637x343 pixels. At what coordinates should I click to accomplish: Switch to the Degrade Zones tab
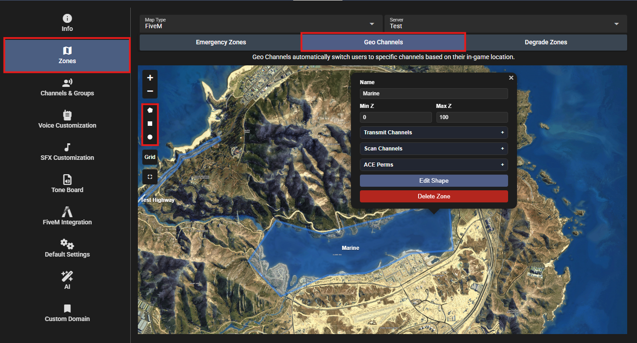click(x=546, y=42)
